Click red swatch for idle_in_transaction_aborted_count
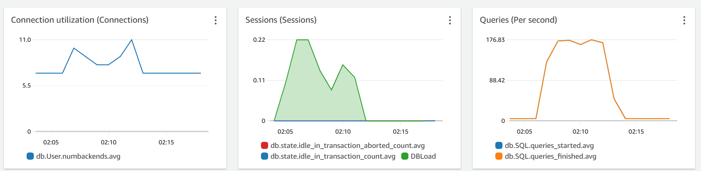701x171 pixels. pyautogui.click(x=265, y=146)
